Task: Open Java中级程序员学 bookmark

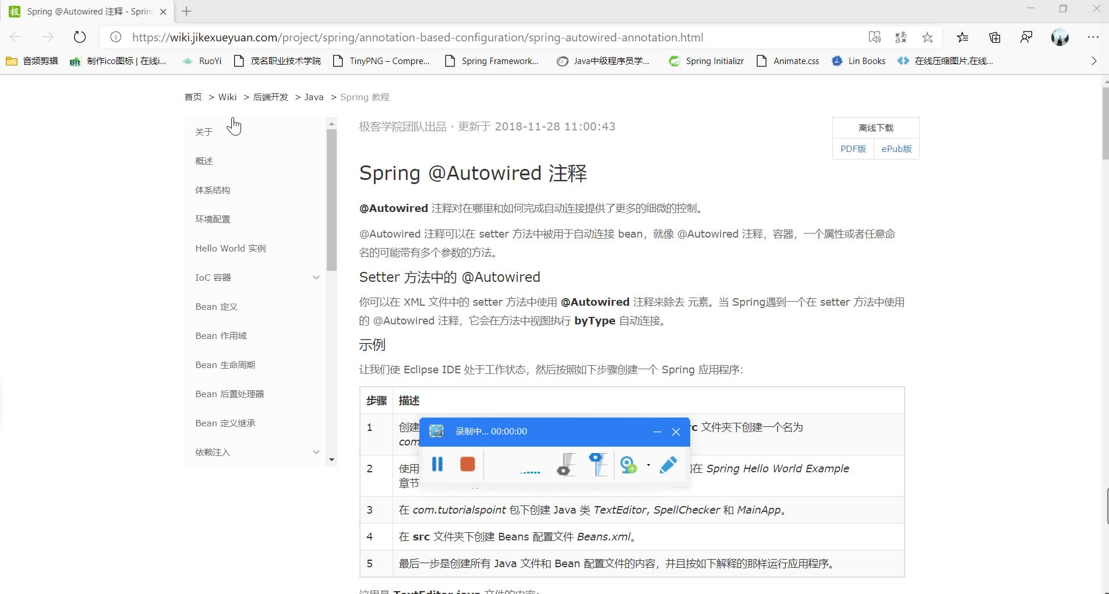Action: 603,61
